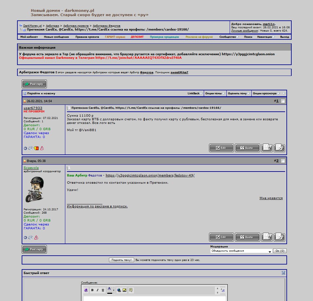Toggle bold formatting in quick reply
313x301 pixels.
click(92, 290)
